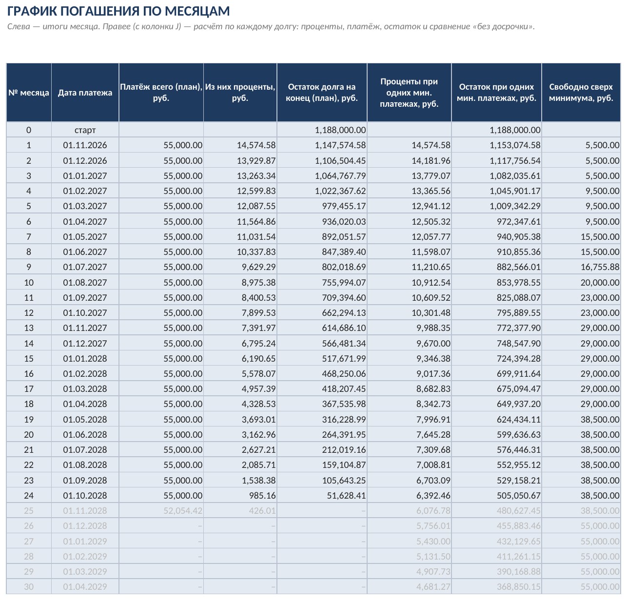Select the date "01.12.2027"
This screenshot has width=627, height=600.
tap(85, 343)
